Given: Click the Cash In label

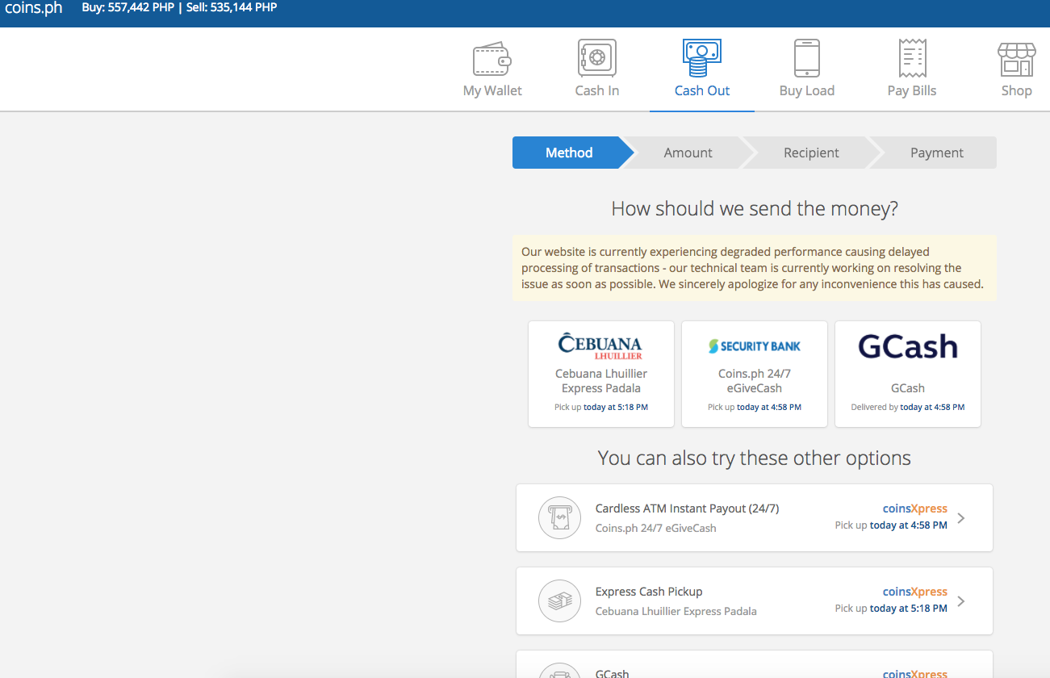Looking at the screenshot, I should coord(597,90).
